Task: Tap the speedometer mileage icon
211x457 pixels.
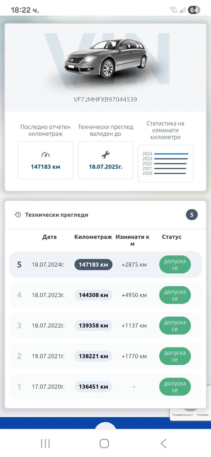Action: point(45,154)
